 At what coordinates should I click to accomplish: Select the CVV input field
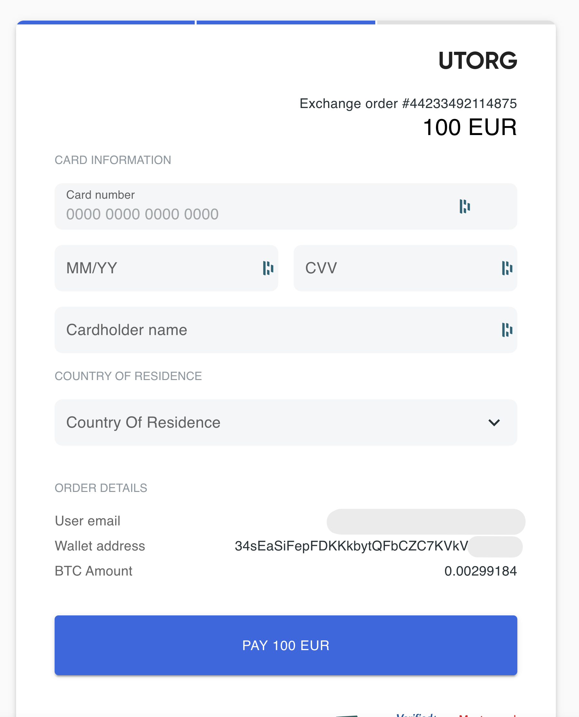click(x=394, y=268)
